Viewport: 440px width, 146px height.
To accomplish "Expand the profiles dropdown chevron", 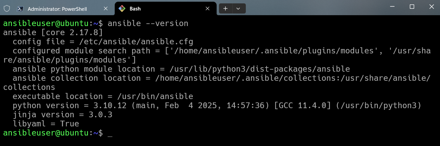I will pos(238,9).
